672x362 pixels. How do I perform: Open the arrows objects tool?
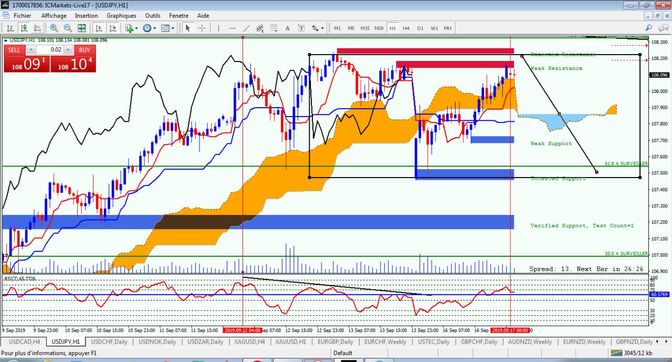pos(315,28)
